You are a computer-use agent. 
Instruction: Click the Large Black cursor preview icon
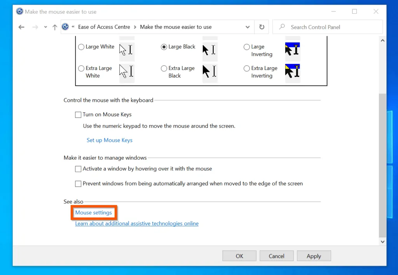tap(209, 50)
